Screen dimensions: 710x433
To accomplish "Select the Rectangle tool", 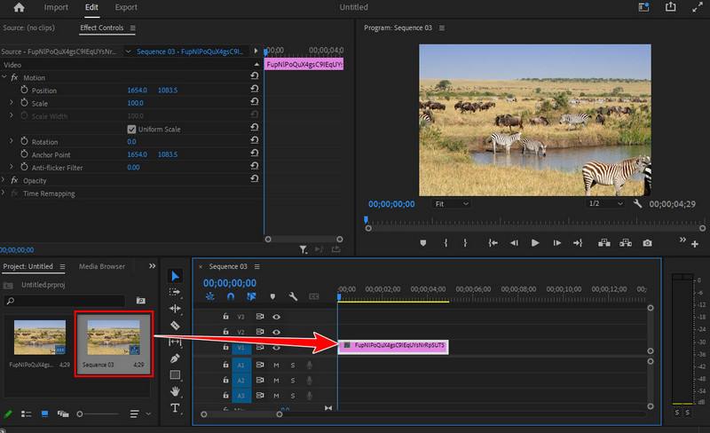I will coord(175,374).
